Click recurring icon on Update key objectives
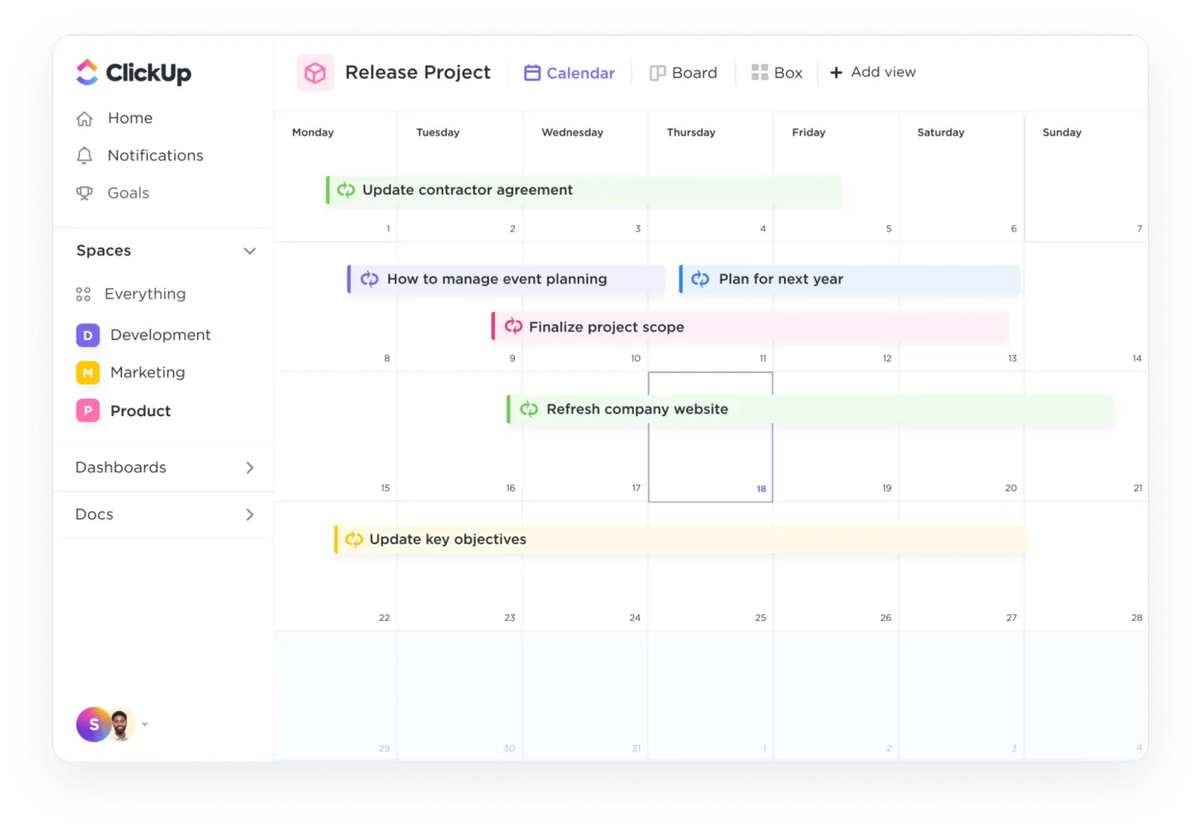 354,540
